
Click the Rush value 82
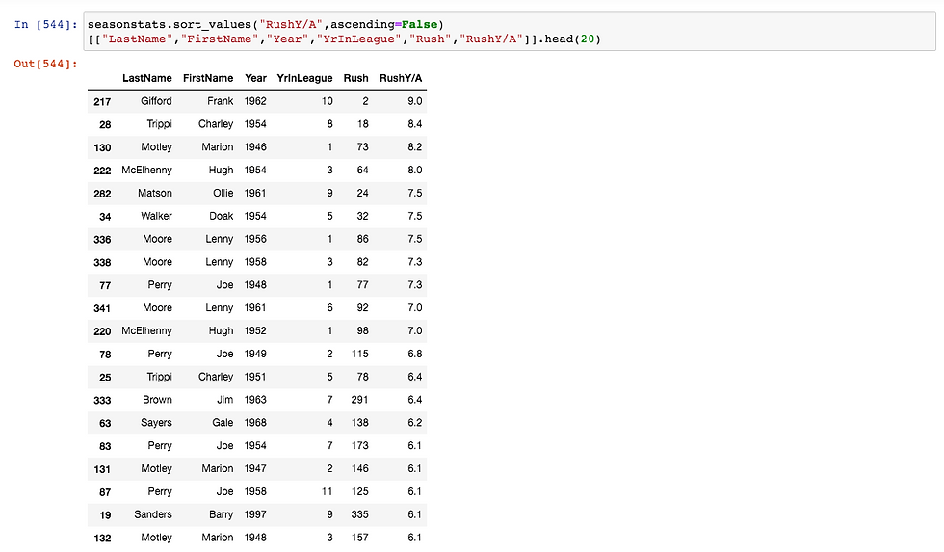(362, 262)
